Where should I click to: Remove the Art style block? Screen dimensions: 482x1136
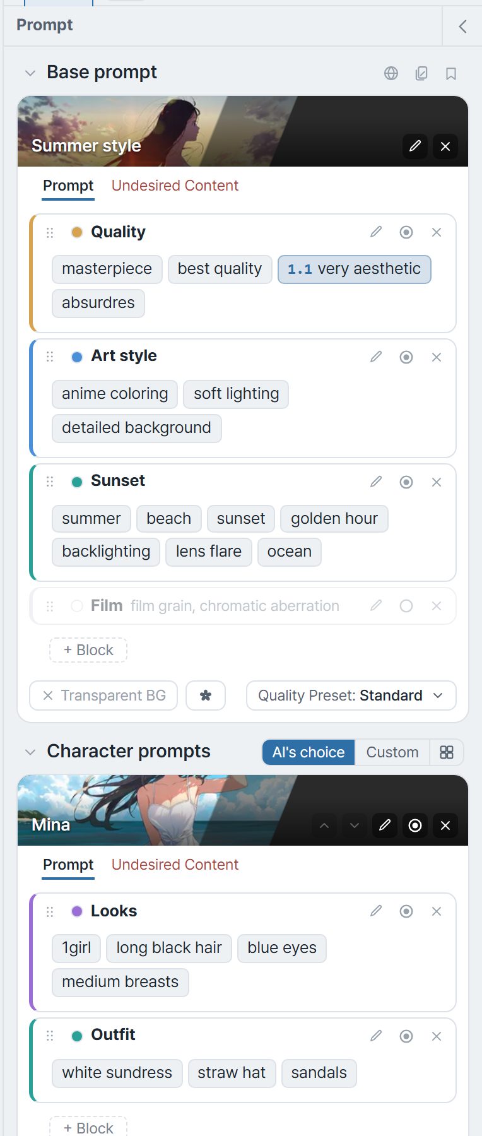pyautogui.click(x=437, y=357)
